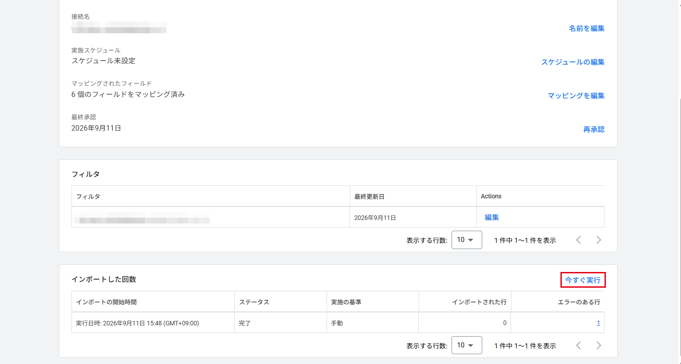Open スケジュールの編集 link

coord(573,62)
